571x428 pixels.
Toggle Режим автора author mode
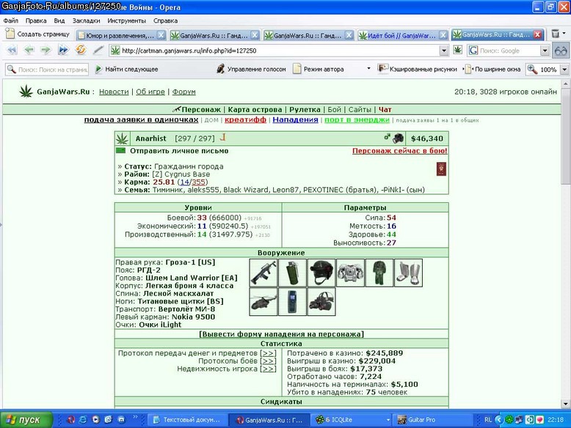(x=319, y=69)
